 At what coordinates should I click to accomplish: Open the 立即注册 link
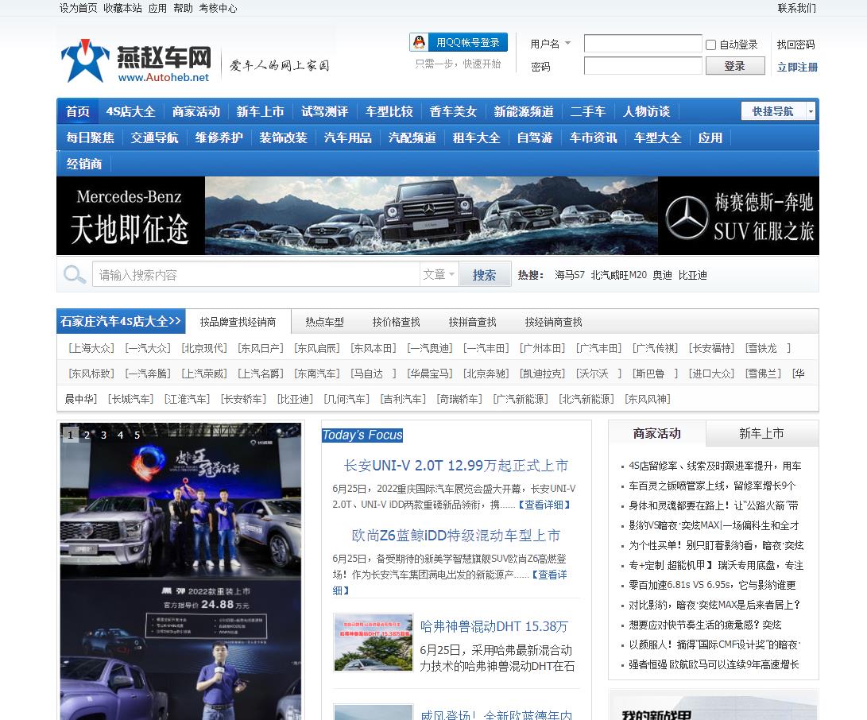(x=797, y=67)
